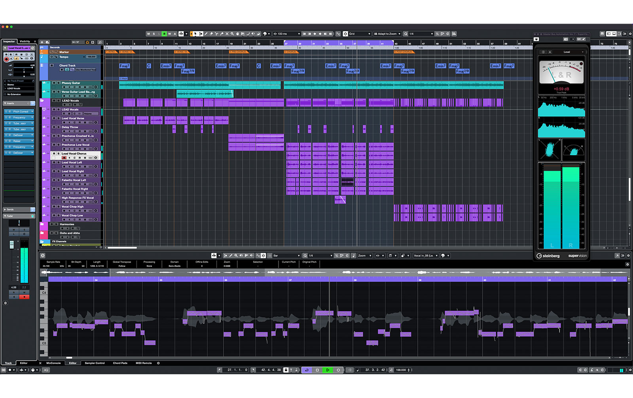Select the Zoom magnifier tool in main toolbar
The image size is (633, 398).
pyautogui.click(x=232, y=34)
